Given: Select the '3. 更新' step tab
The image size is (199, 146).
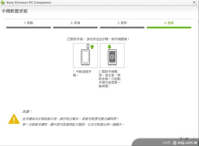Looking at the screenshot, I should tap(122, 23).
